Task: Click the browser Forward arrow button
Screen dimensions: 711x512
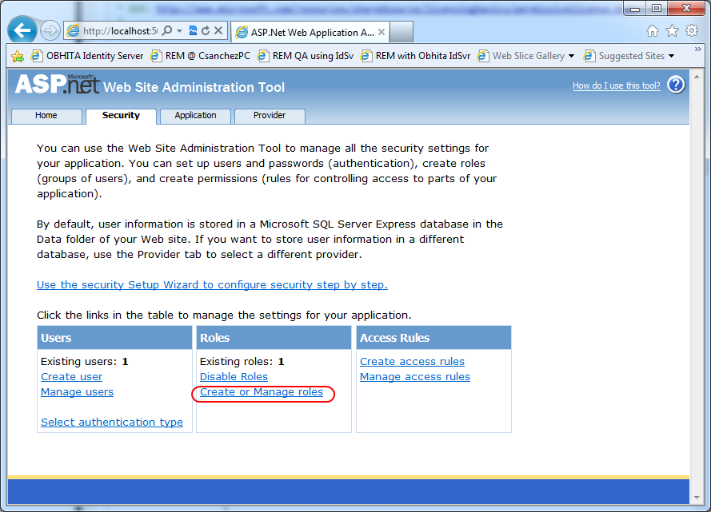Action: click(50, 31)
